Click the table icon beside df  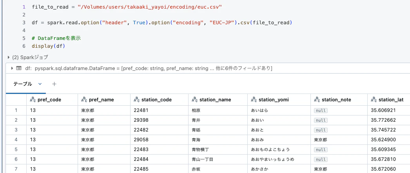tap(18, 68)
